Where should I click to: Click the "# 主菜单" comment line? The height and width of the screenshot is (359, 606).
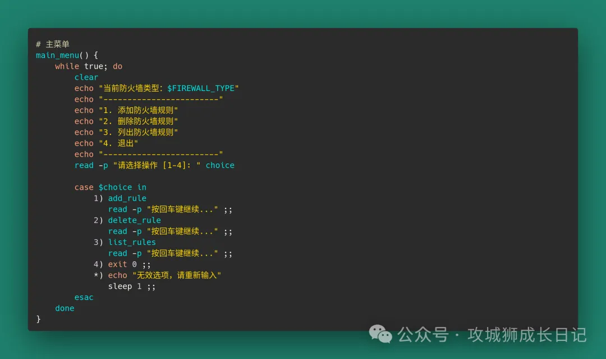click(x=53, y=44)
